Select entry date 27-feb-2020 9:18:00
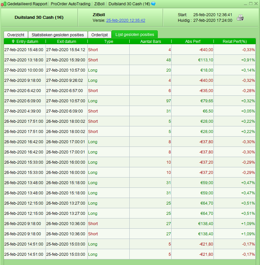 (x=23, y=80)
